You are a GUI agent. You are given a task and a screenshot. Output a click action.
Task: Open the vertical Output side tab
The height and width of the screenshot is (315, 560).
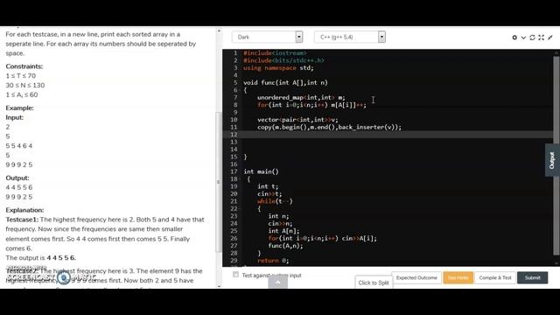click(x=552, y=160)
